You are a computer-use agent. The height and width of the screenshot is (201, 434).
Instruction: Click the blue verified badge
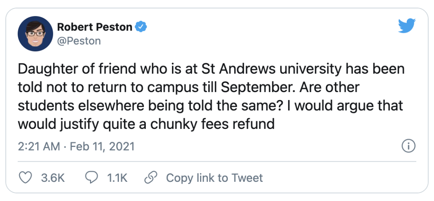pos(141,27)
